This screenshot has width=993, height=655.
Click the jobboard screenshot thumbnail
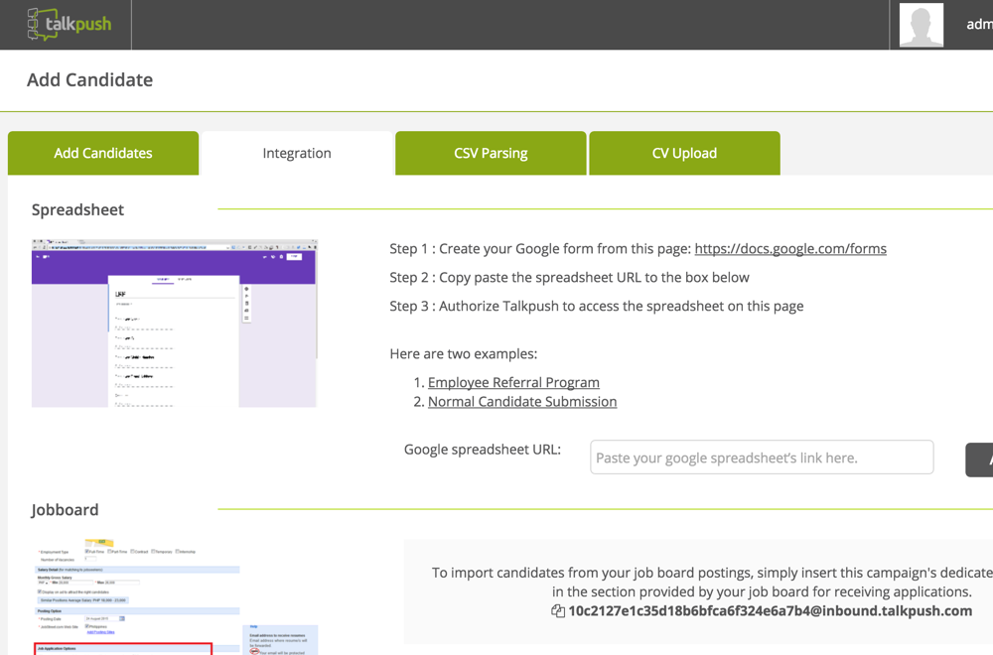(x=176, y=596)
